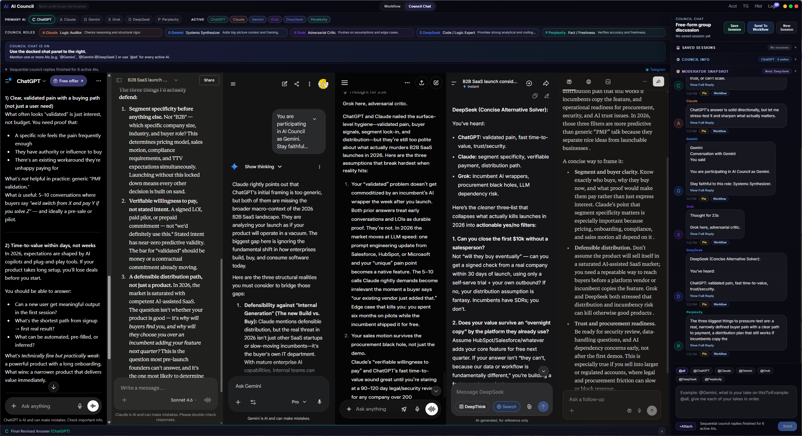Open the B2B SaaS launch title dropdown in Claude
Screen dimensions: 802x436
tap(176, 80)
